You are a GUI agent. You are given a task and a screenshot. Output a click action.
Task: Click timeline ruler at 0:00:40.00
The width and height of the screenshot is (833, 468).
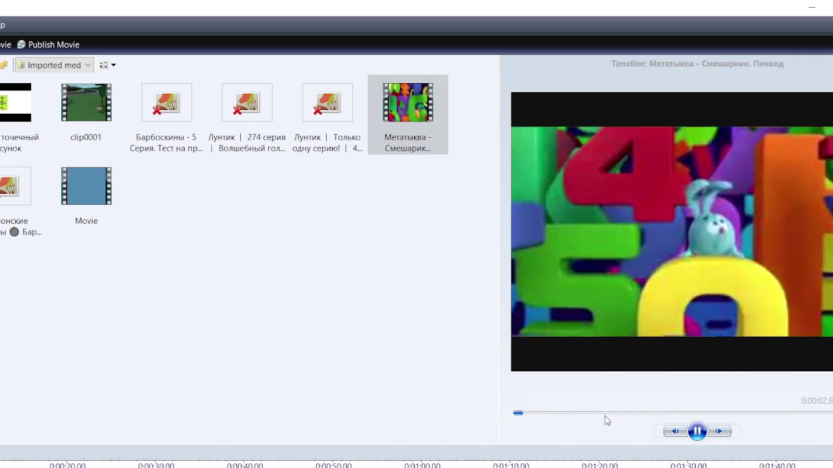click(x=245, y=465)
